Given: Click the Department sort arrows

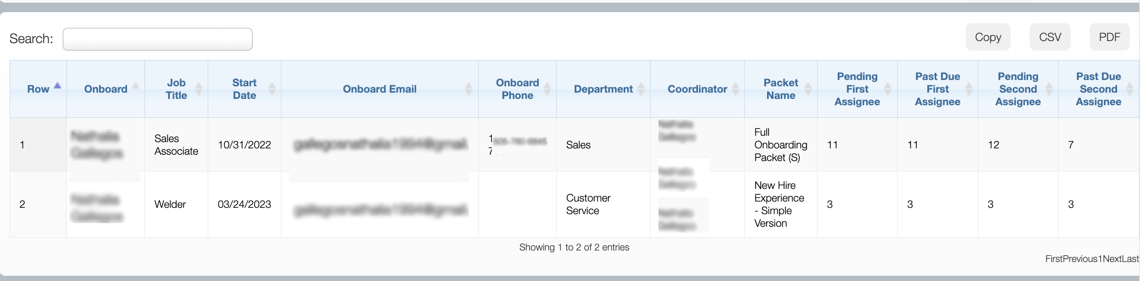Looking at the screenshot, I should 641,89.
